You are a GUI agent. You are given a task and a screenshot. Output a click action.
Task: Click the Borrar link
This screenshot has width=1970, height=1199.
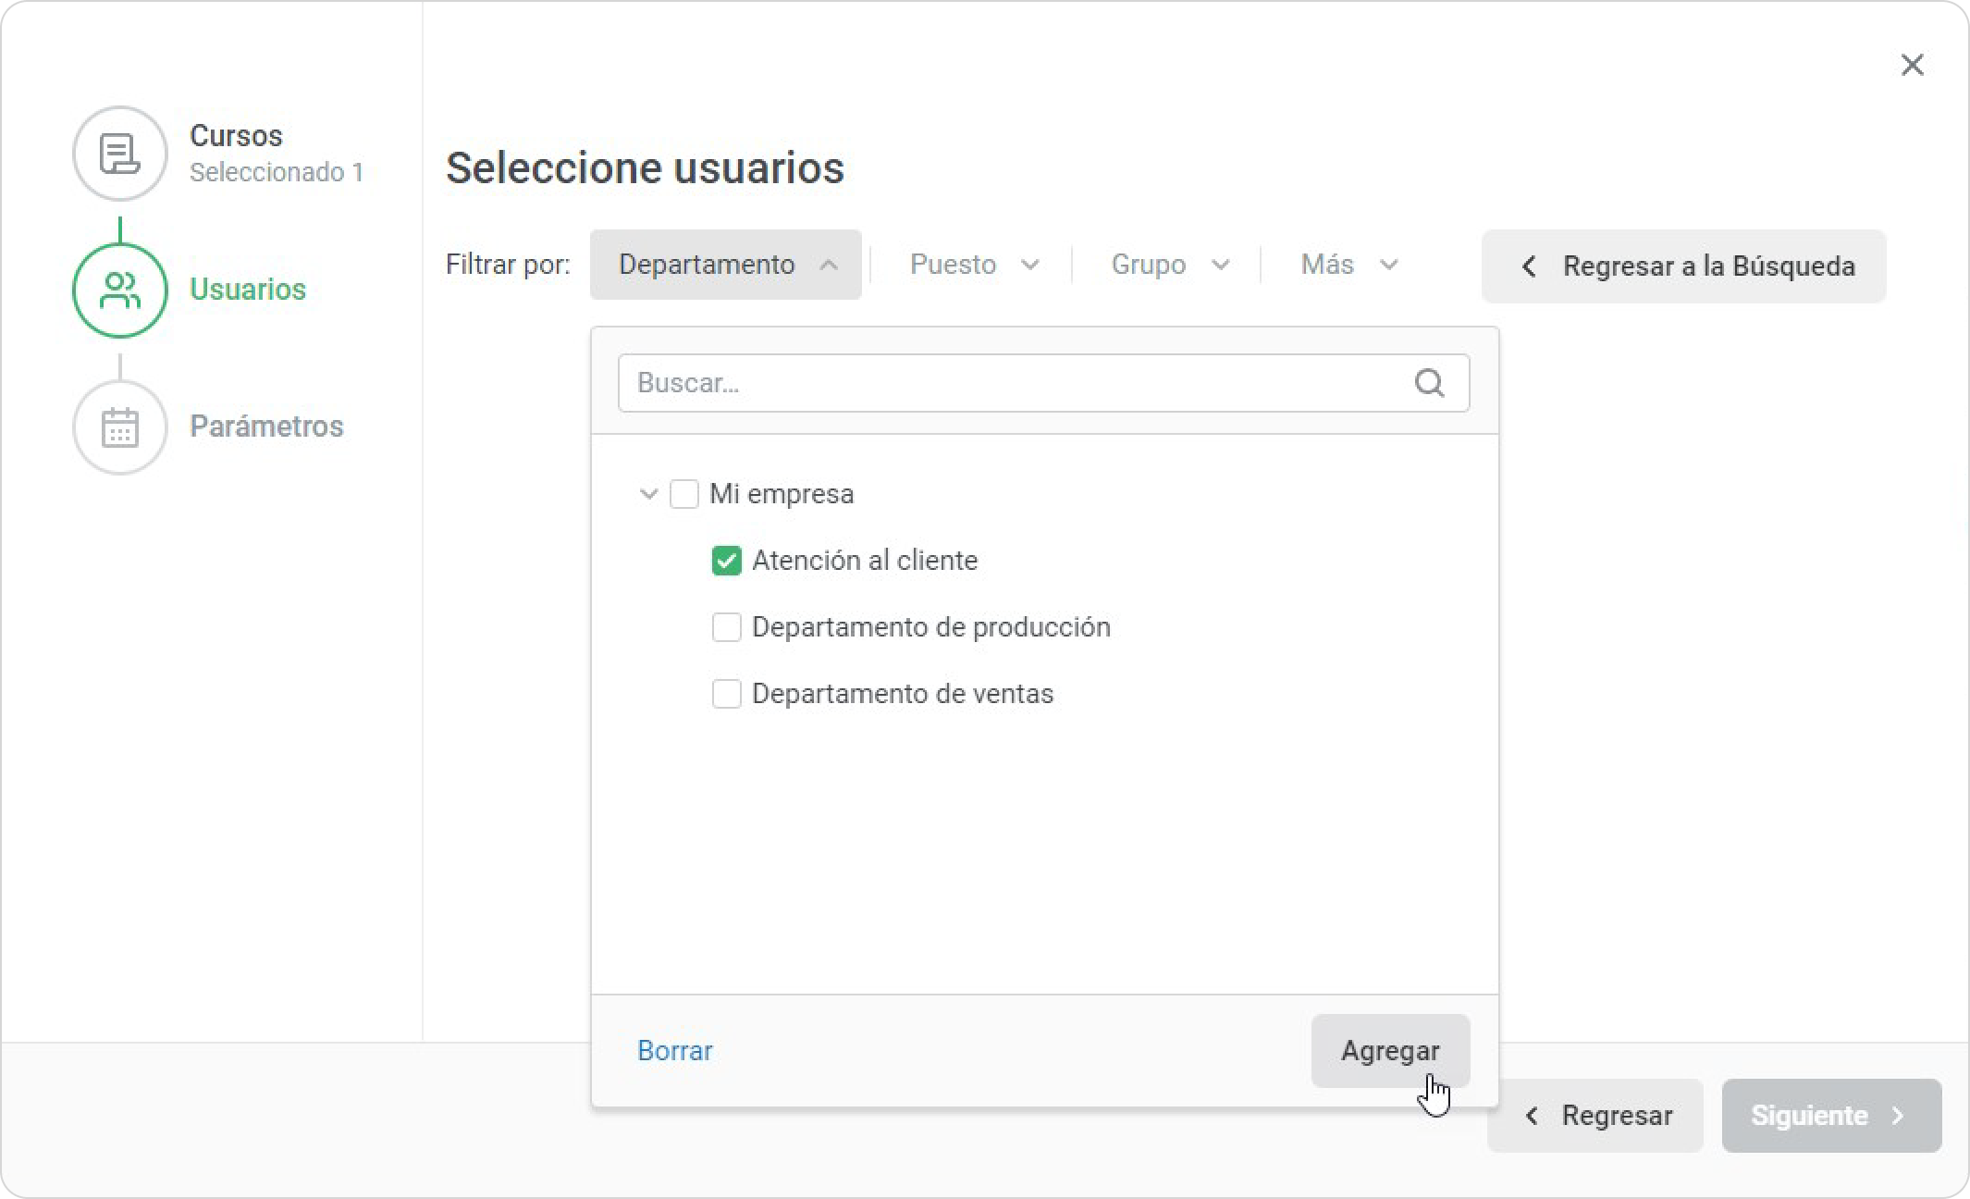tap(674, 1051)
